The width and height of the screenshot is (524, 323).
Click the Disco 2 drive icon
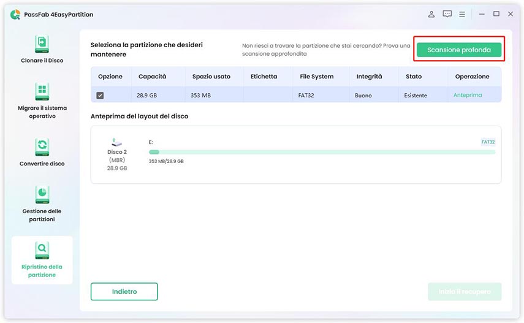pos(117,142)
